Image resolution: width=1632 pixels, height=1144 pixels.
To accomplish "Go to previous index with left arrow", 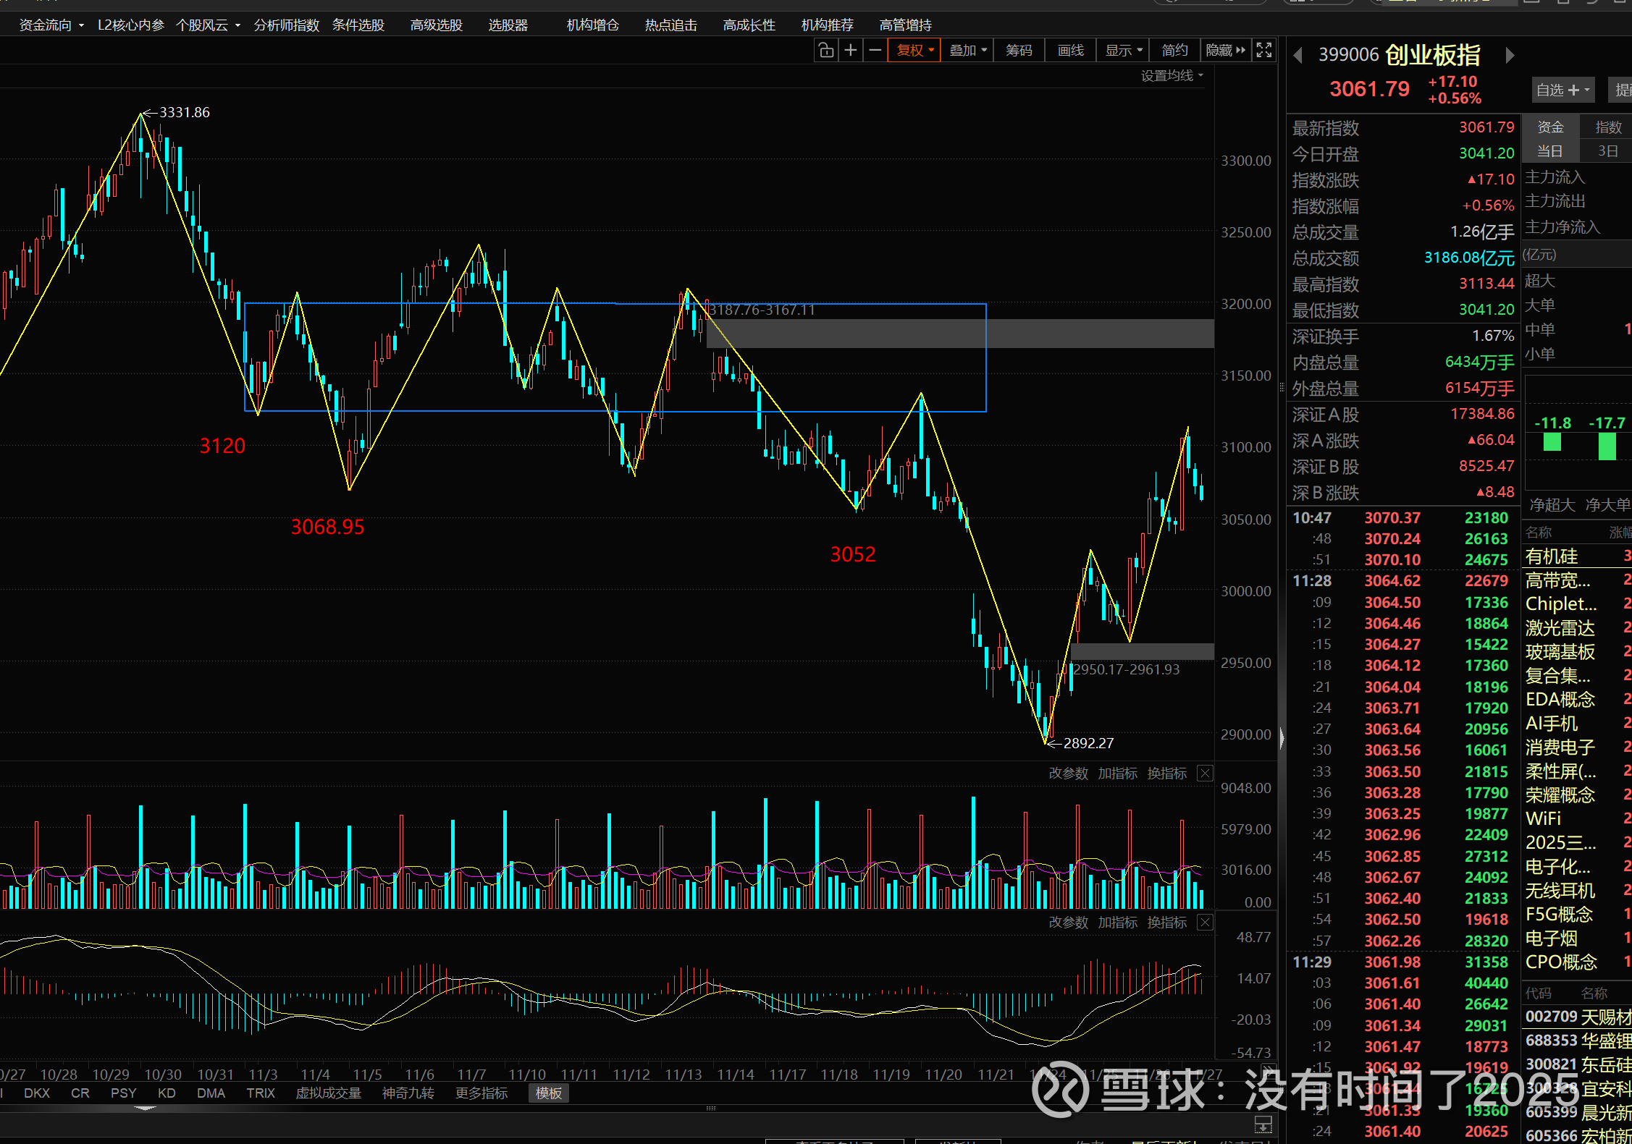I will [1298, 56].
